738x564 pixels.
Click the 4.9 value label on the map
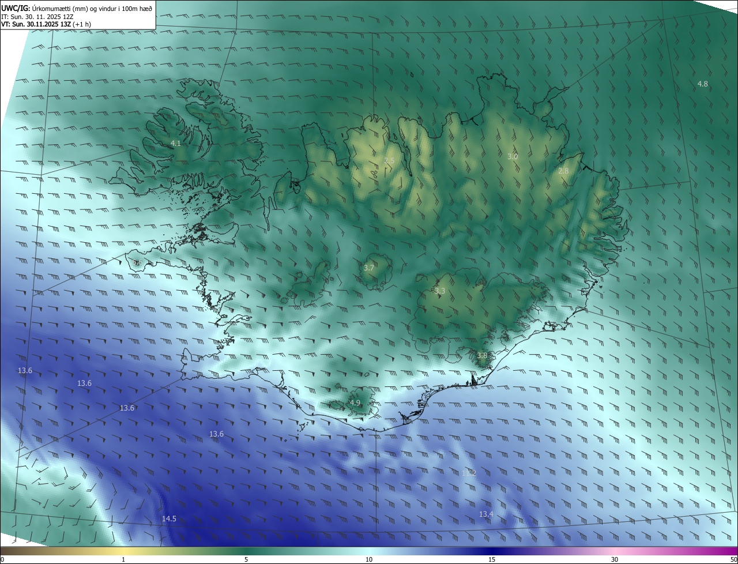(355, 403)
